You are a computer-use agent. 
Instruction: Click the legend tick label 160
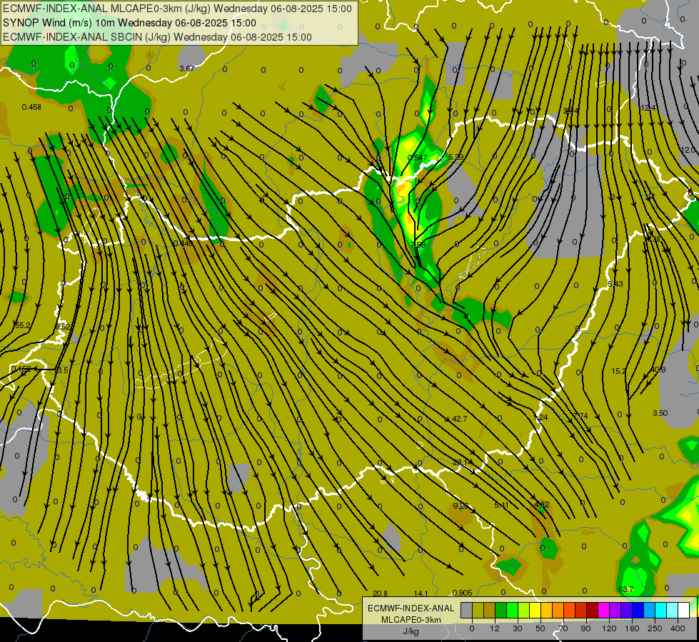point(632,628)
